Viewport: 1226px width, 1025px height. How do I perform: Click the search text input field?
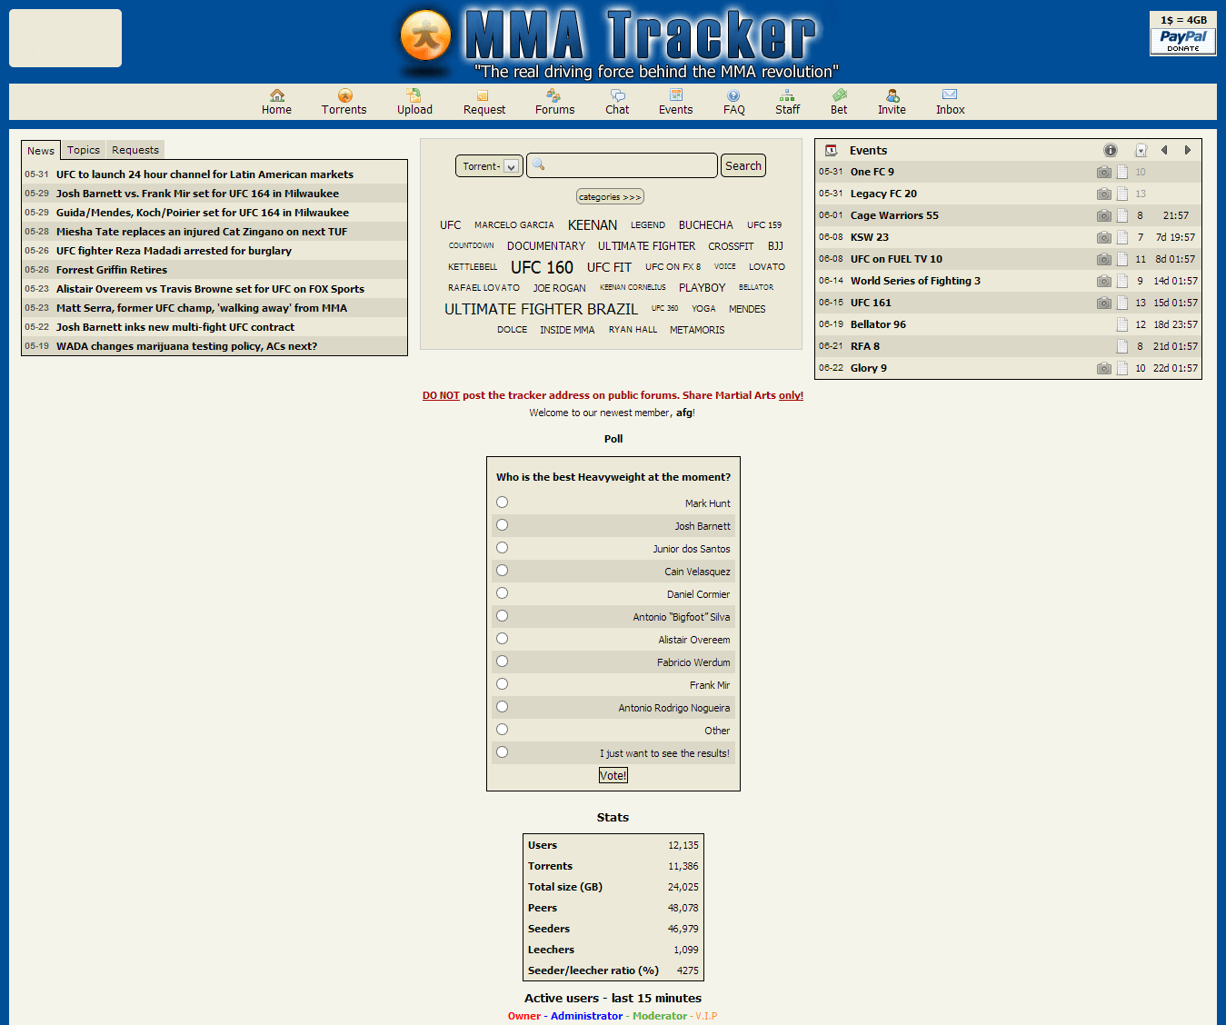click(x=622, y=165)
